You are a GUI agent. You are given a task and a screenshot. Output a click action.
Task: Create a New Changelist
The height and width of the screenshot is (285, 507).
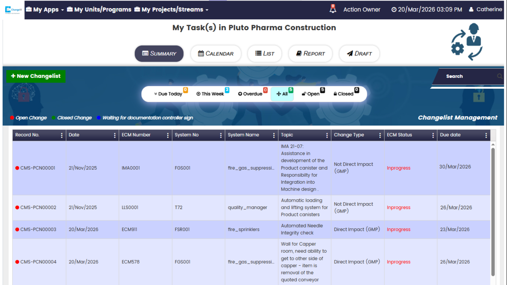pos(36,76)
